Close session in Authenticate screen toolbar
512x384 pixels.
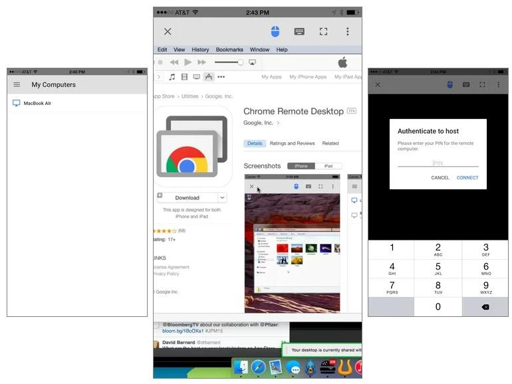(378, 84)
